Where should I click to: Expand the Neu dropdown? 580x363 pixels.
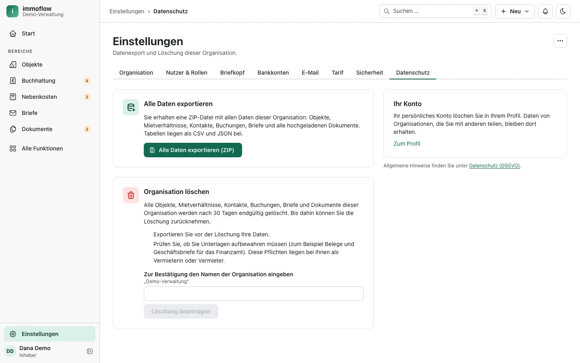point(515,11)
